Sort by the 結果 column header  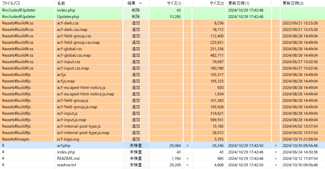(x=131, y=3)
